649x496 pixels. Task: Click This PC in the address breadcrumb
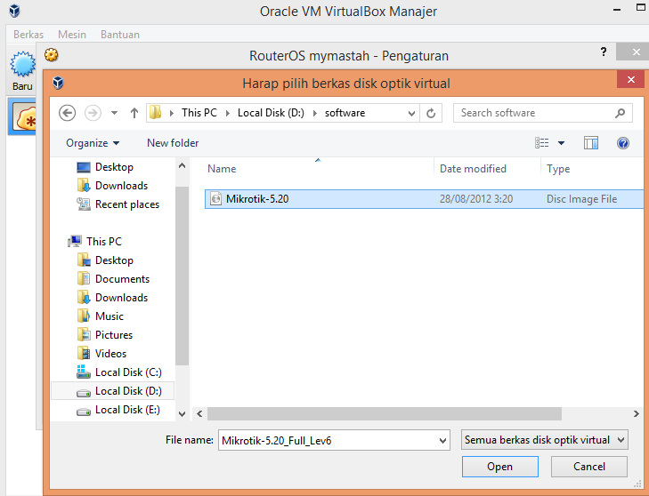(199, 113)
